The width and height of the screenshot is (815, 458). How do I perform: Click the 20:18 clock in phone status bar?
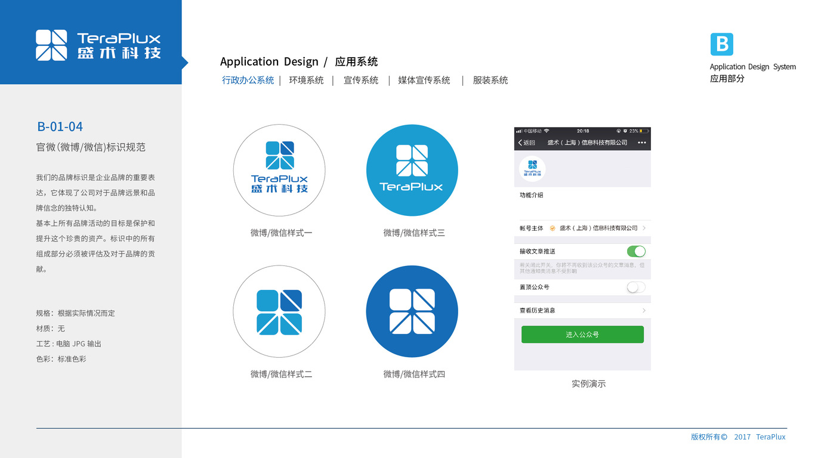[x=583, y=131]
